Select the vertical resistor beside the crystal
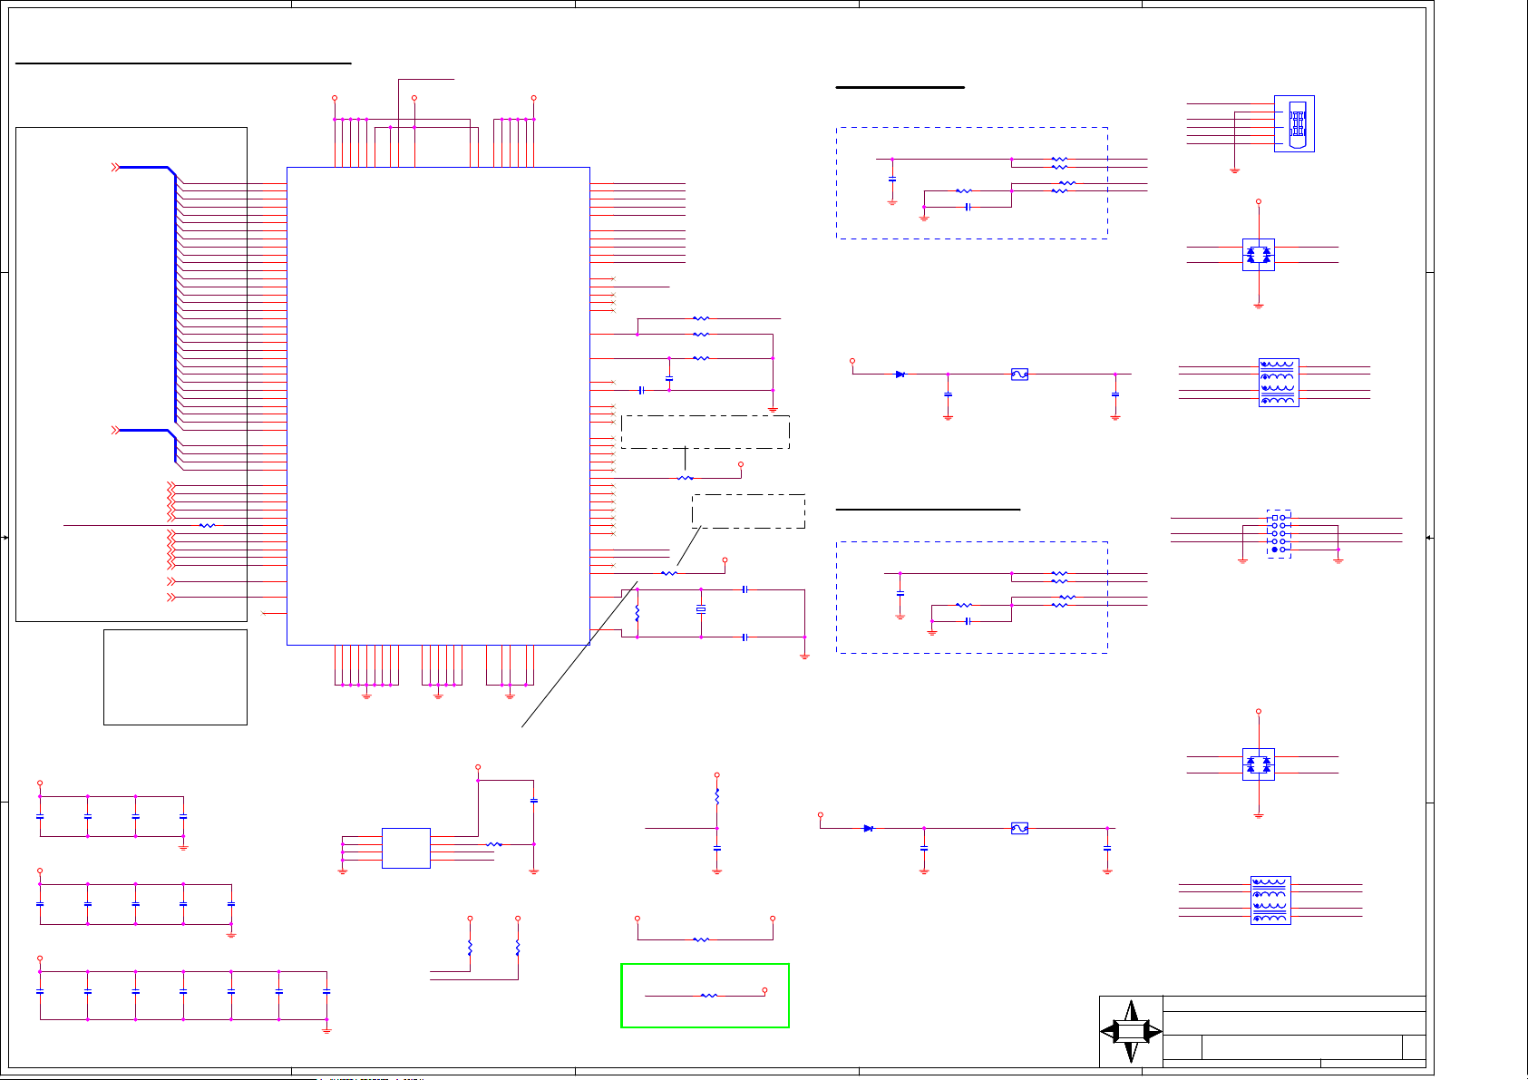Screen dimensions: 1528x1080 637,613
